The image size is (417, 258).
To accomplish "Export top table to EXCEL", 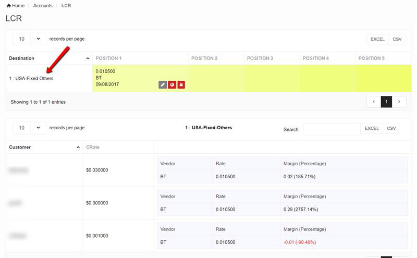I will 377,39.
